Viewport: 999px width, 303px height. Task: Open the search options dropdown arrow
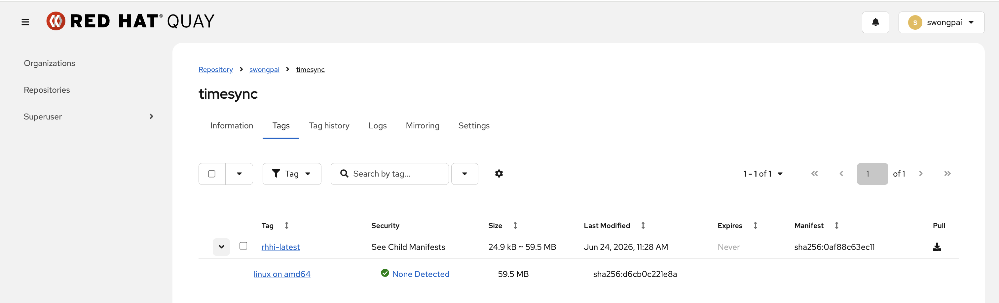click(x=464, y=174)
